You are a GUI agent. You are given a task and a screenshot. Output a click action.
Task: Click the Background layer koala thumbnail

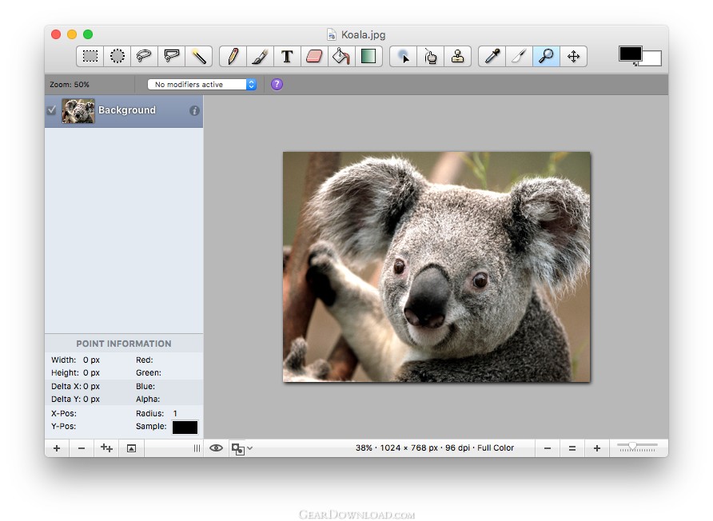(x=78, y=110)
